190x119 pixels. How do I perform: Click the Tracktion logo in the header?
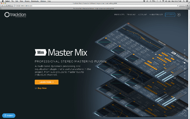coord(15,15)
